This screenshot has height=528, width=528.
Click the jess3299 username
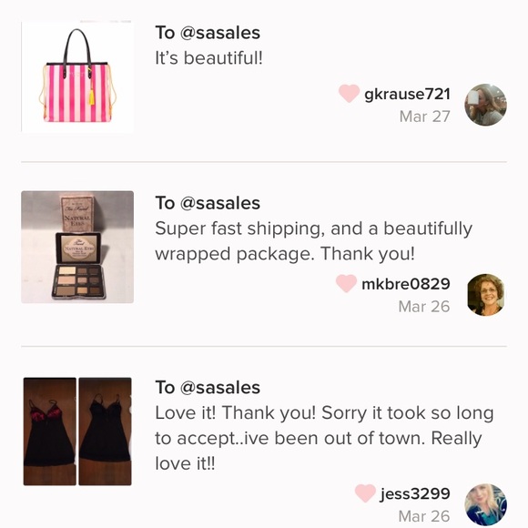pos(415,494)
